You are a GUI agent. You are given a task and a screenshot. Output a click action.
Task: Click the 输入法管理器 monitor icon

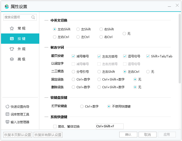tap(7, 122)
